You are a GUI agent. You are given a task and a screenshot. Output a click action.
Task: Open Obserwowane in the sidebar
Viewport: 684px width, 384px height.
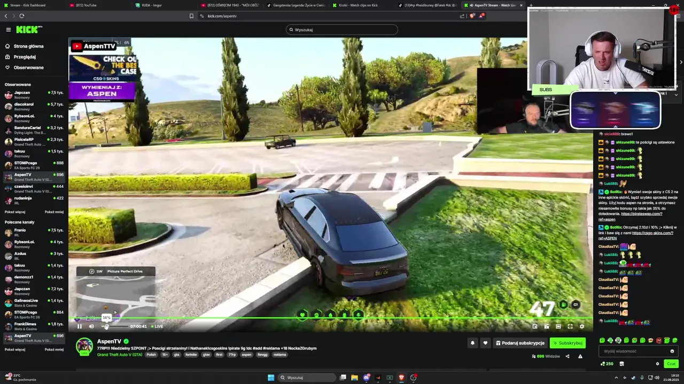coord(28,68)
